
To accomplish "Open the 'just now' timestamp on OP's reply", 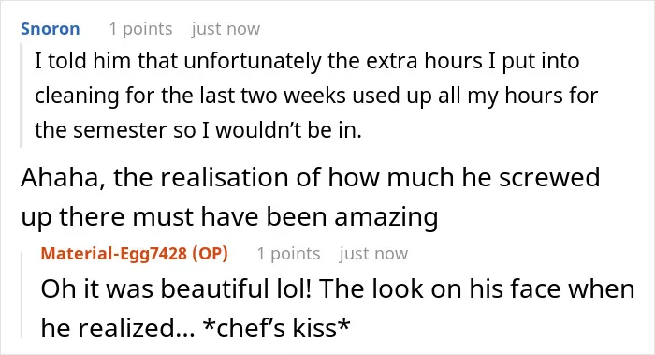I will [374, 254].
